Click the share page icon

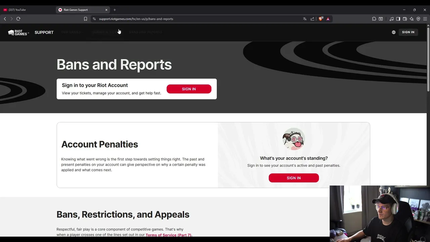[312, 19]
